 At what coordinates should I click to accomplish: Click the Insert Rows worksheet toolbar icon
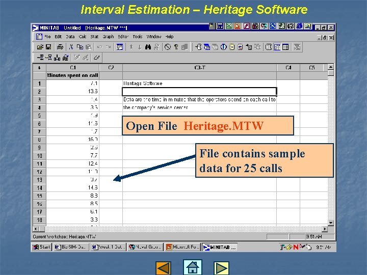click(49, 57)
